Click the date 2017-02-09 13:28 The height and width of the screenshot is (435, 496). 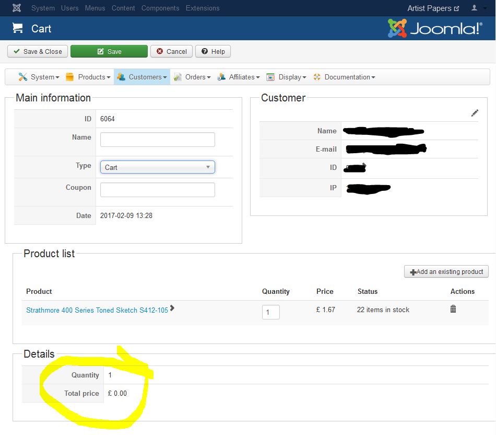[x=126, y=215]
